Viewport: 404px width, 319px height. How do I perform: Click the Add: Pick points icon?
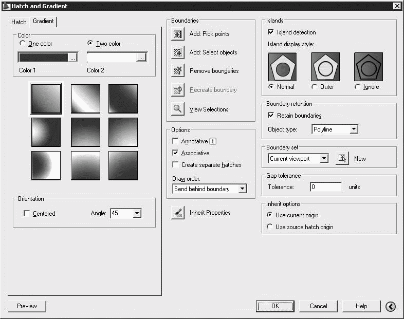coord(178,34)
